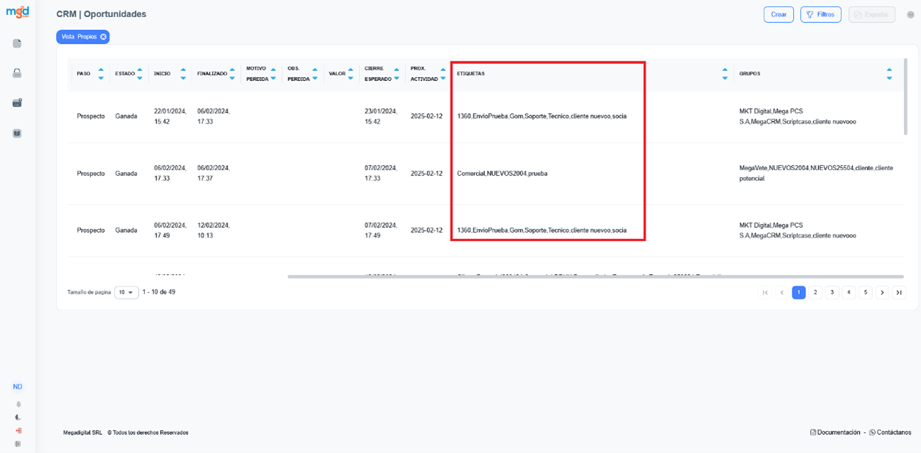The width and height of the screenshot is (921, 453).
Task: Open the page size dropdown showing 10
Action: pos(126,292)
